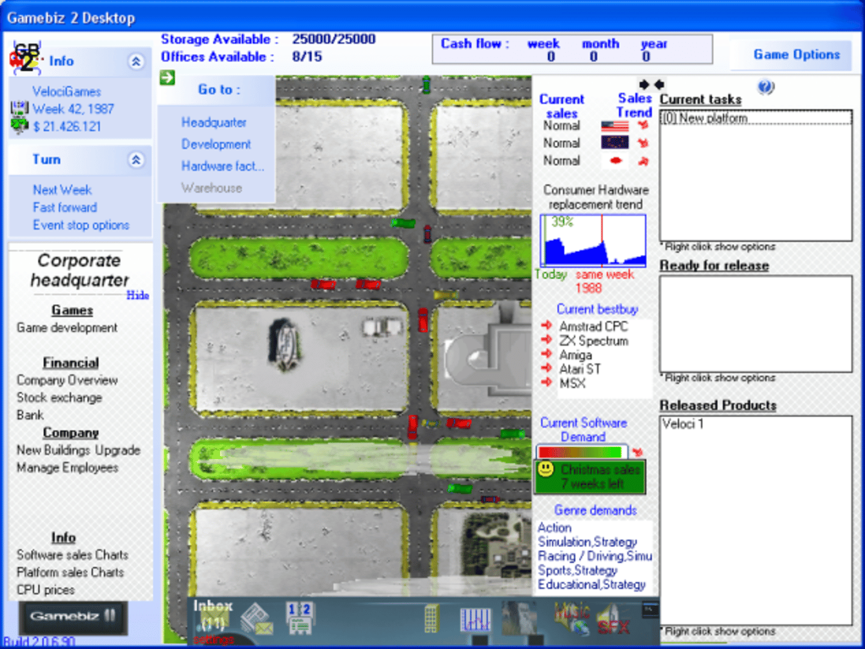Screen dimensions: 865x649
Task: Click the green arrow beside Go to
Action: pyautogui.click(x=167, y=78)
